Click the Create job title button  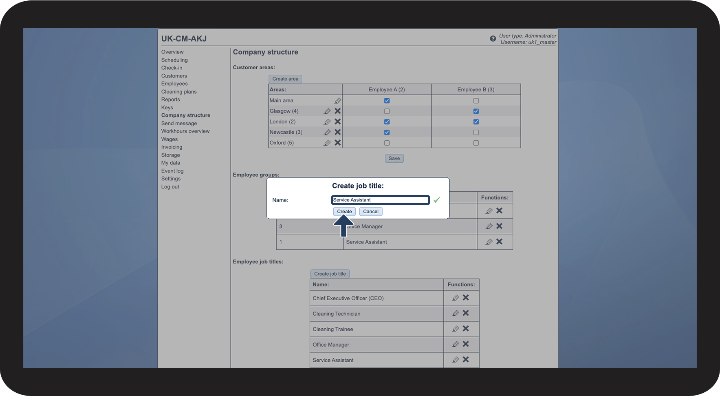coord(330,274)
